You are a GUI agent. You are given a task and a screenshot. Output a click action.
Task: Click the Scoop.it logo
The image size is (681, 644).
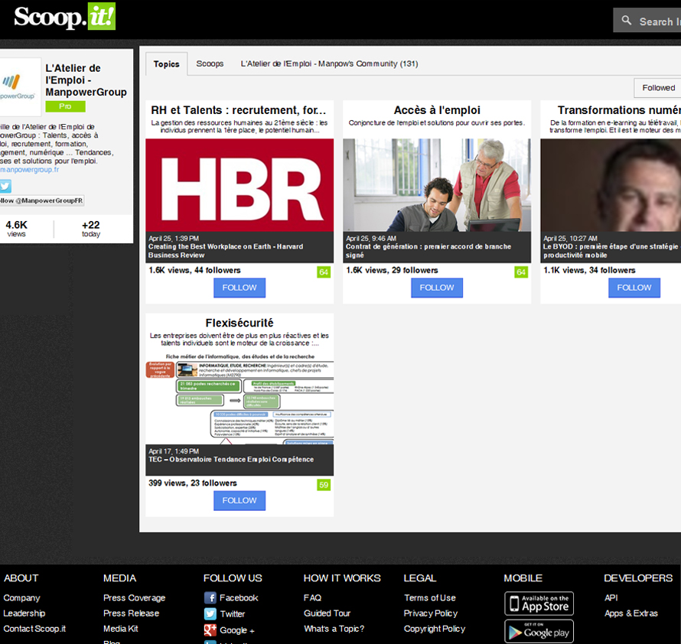(x=65, y=17)
